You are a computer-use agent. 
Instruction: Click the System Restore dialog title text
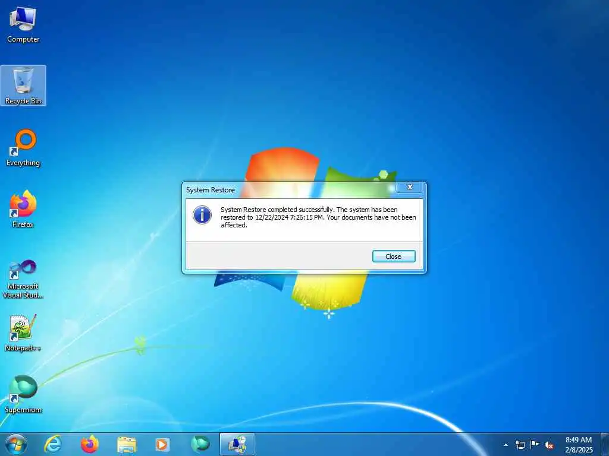point(211,190)
